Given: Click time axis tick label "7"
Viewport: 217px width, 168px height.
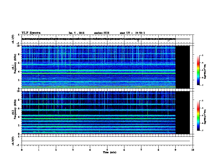Looking at the screenshot, I should 141,150.
